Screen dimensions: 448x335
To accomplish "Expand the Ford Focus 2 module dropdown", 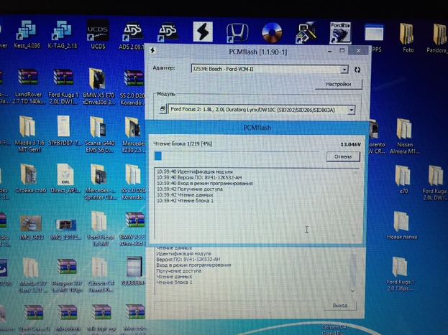I will (351, 110).
